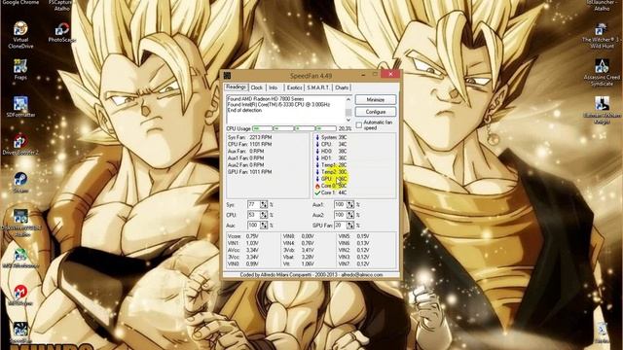Click the green checkmark beside Core 1

pyautogui.click(x=317, y=192)
